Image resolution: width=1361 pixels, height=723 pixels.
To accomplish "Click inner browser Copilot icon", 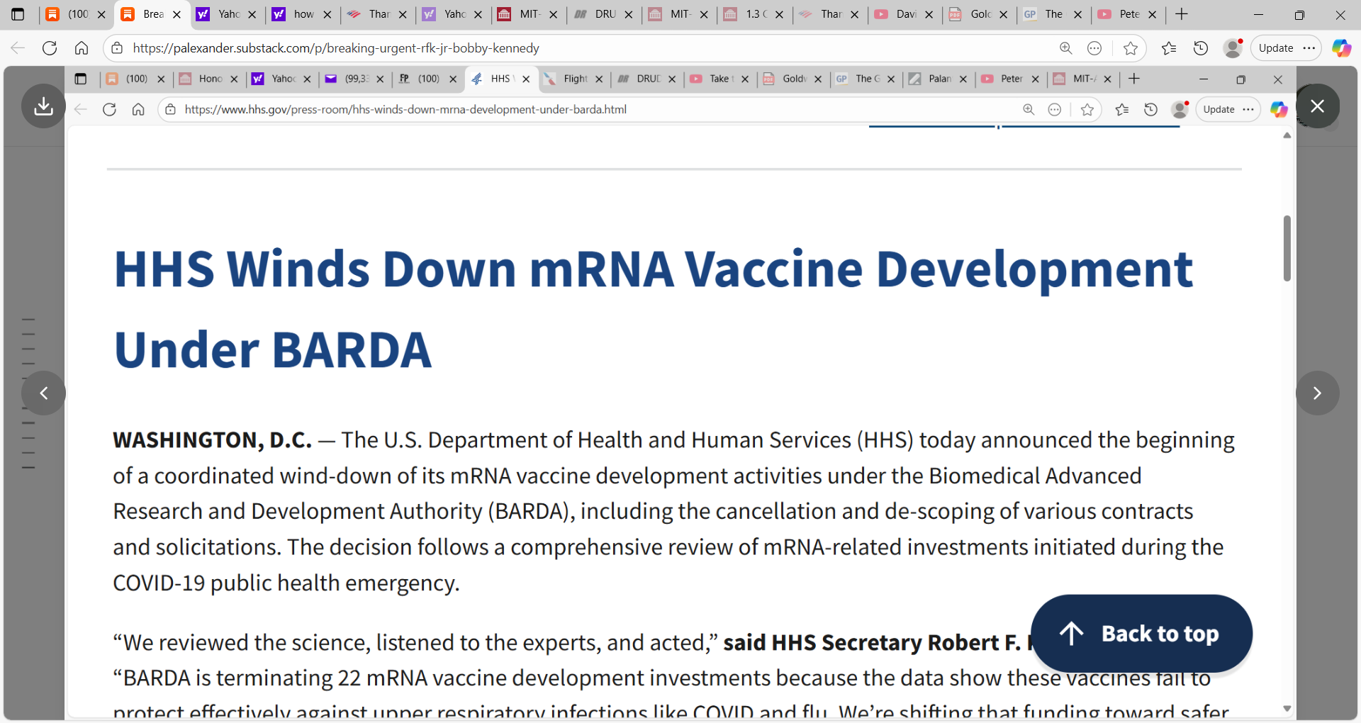I will point(1279,109).
